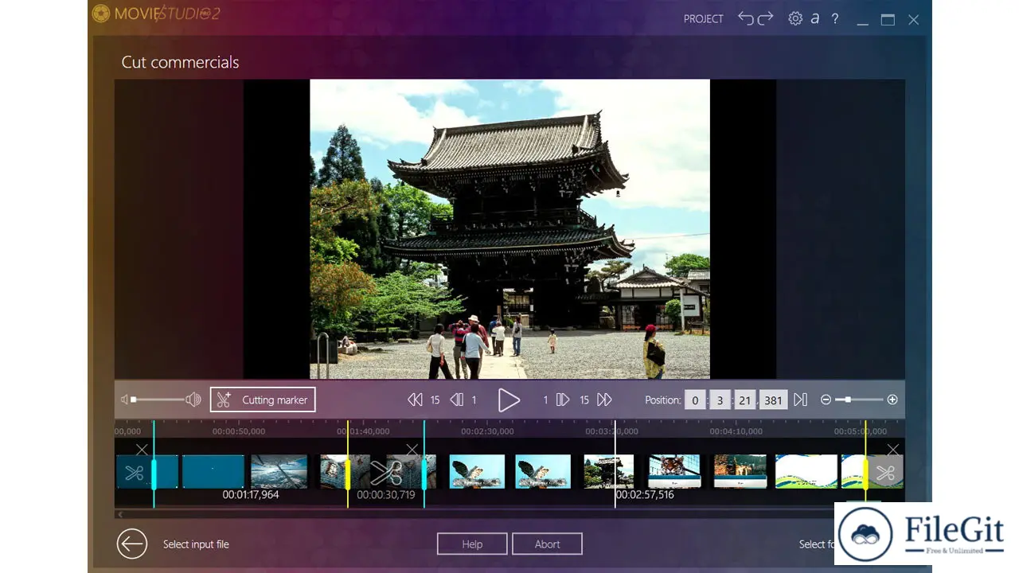
Task: Zoom in the timeline with the plus icon
Action: 892,400
